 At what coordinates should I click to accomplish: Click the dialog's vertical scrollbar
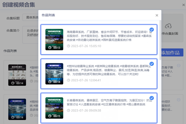point(160,40)
